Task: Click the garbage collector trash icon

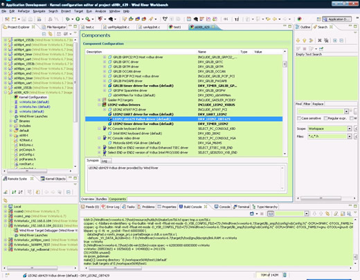Action: click(x=285, y=275)
